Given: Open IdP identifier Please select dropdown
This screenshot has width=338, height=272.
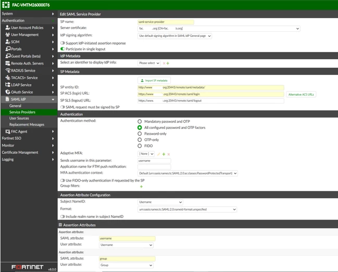Looking at the screenshot, I should 149,63.
